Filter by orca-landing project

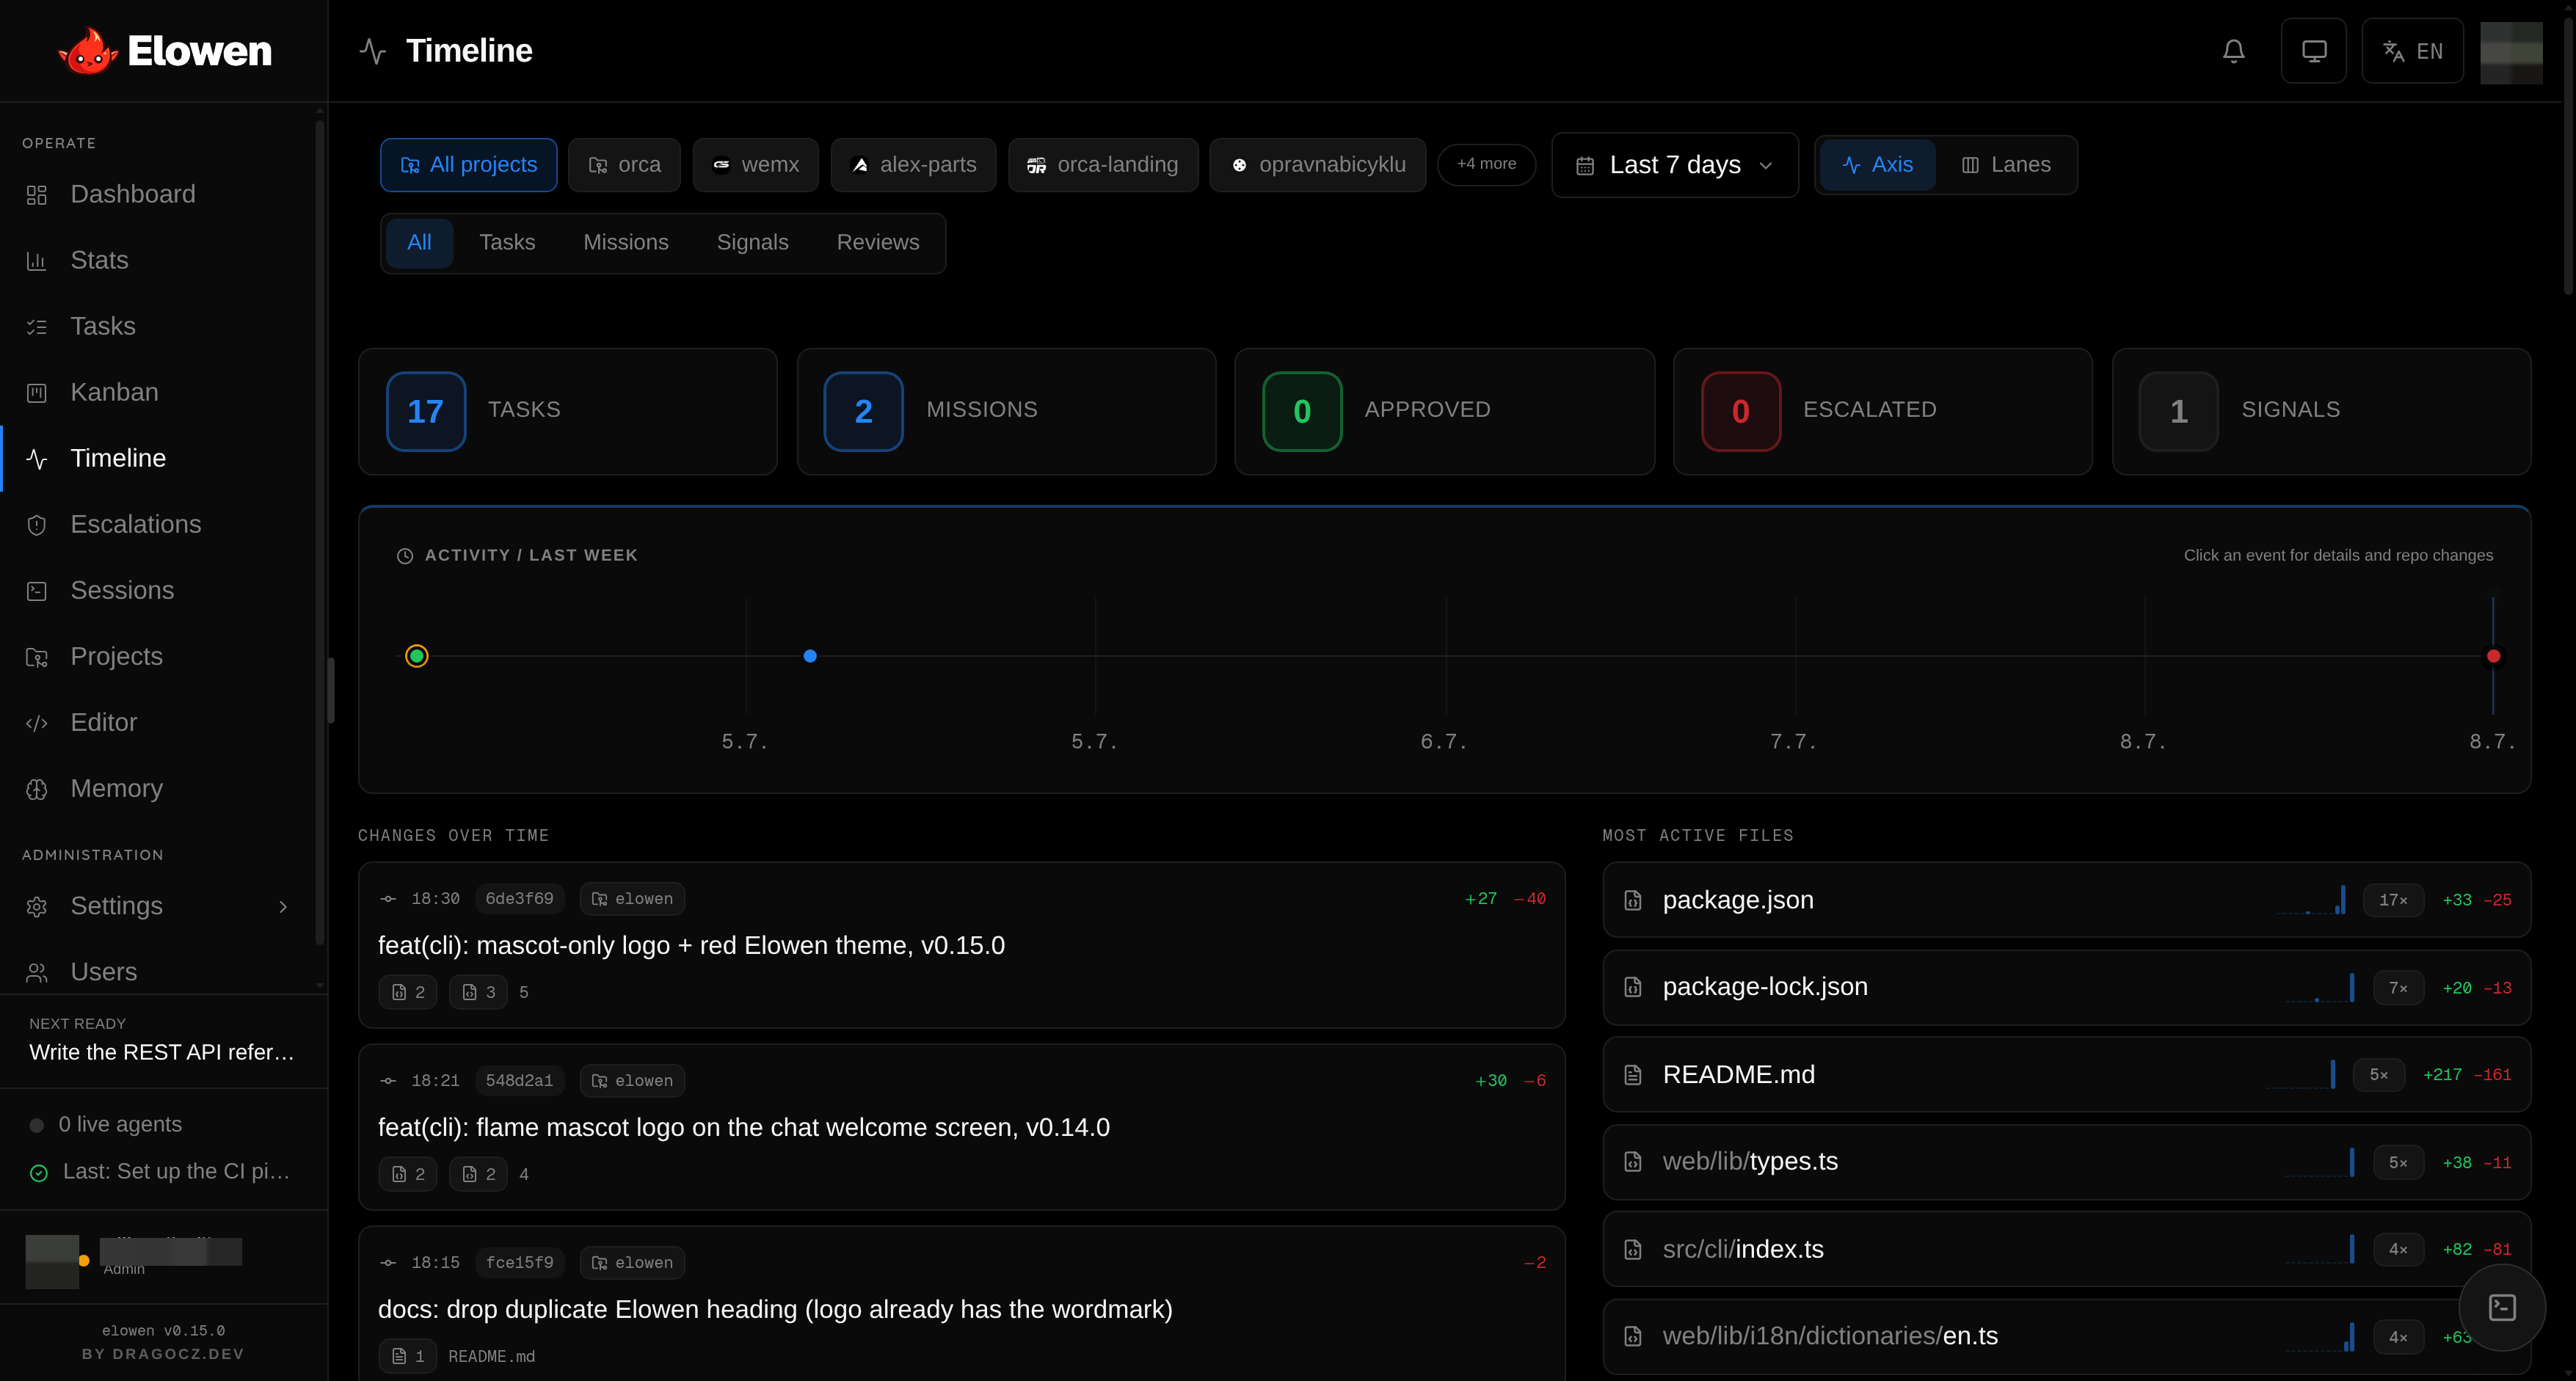pyautogui.click(x=1103, y=165)
